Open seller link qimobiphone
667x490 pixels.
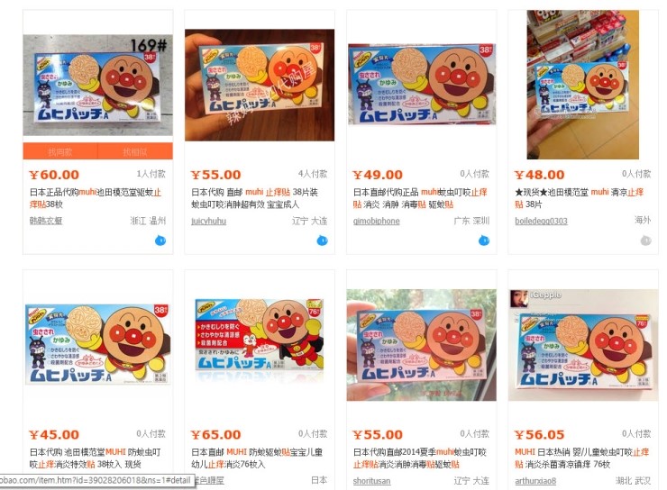coord(376,221)
